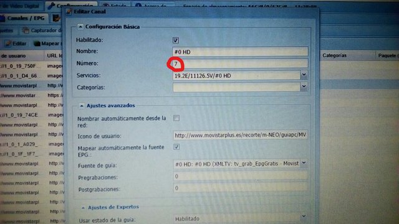399x224 pixels.
Task: Open the Acerca de tab
Action: (153, 6)
